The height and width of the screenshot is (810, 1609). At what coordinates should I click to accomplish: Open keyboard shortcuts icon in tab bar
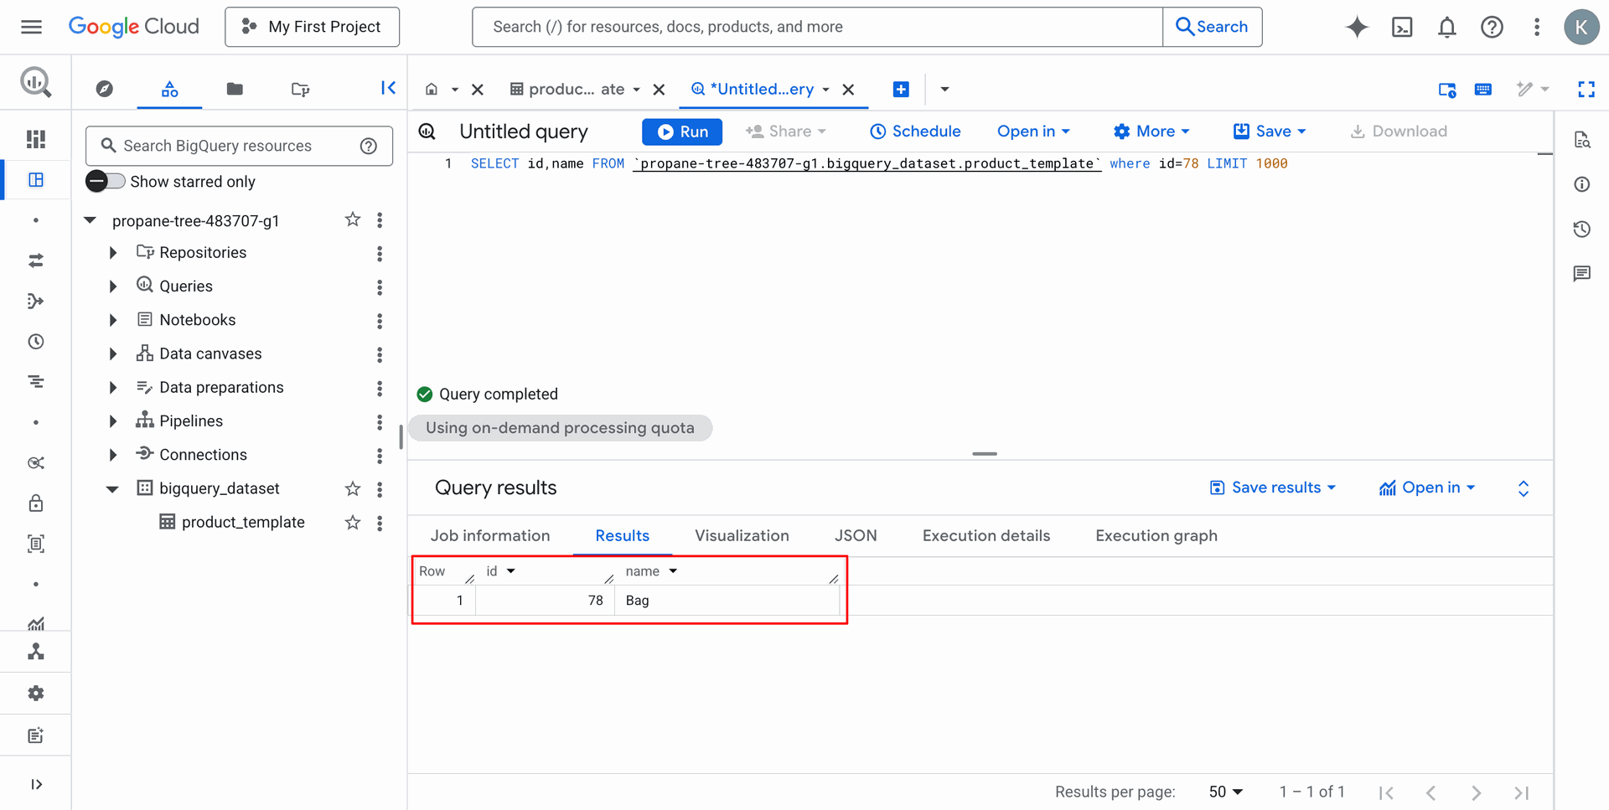(x=1483, y=89)
